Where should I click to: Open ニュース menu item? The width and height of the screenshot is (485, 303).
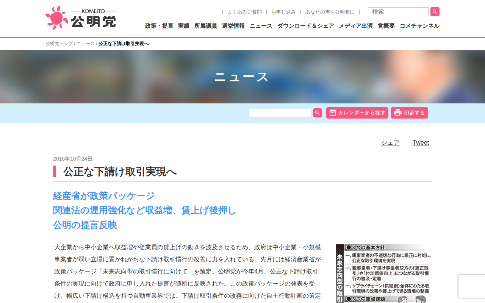coord(261,26)
